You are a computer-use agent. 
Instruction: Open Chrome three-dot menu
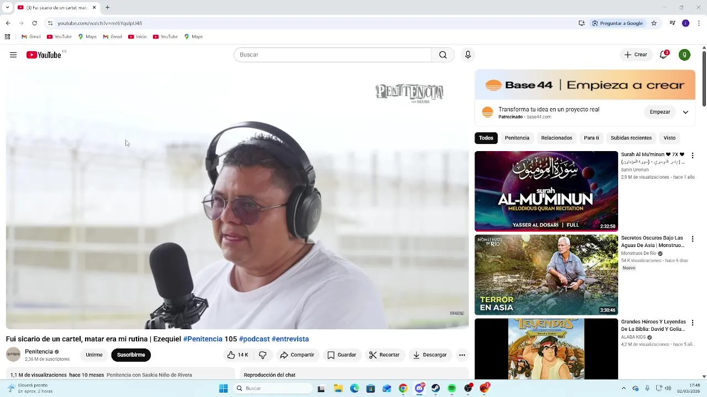coord(699,23)
